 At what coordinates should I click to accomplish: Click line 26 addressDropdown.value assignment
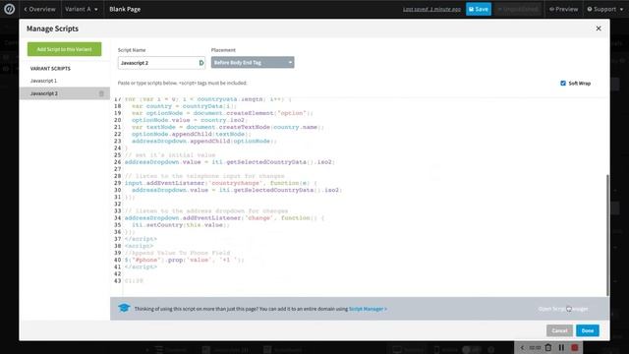click(229, 161)
